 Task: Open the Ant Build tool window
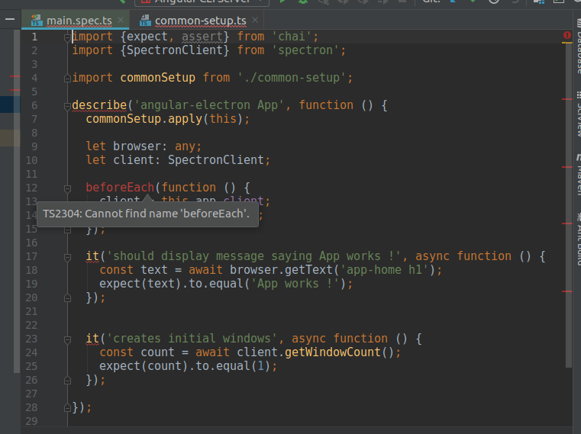pyautogui.click(x=578, y=239)
